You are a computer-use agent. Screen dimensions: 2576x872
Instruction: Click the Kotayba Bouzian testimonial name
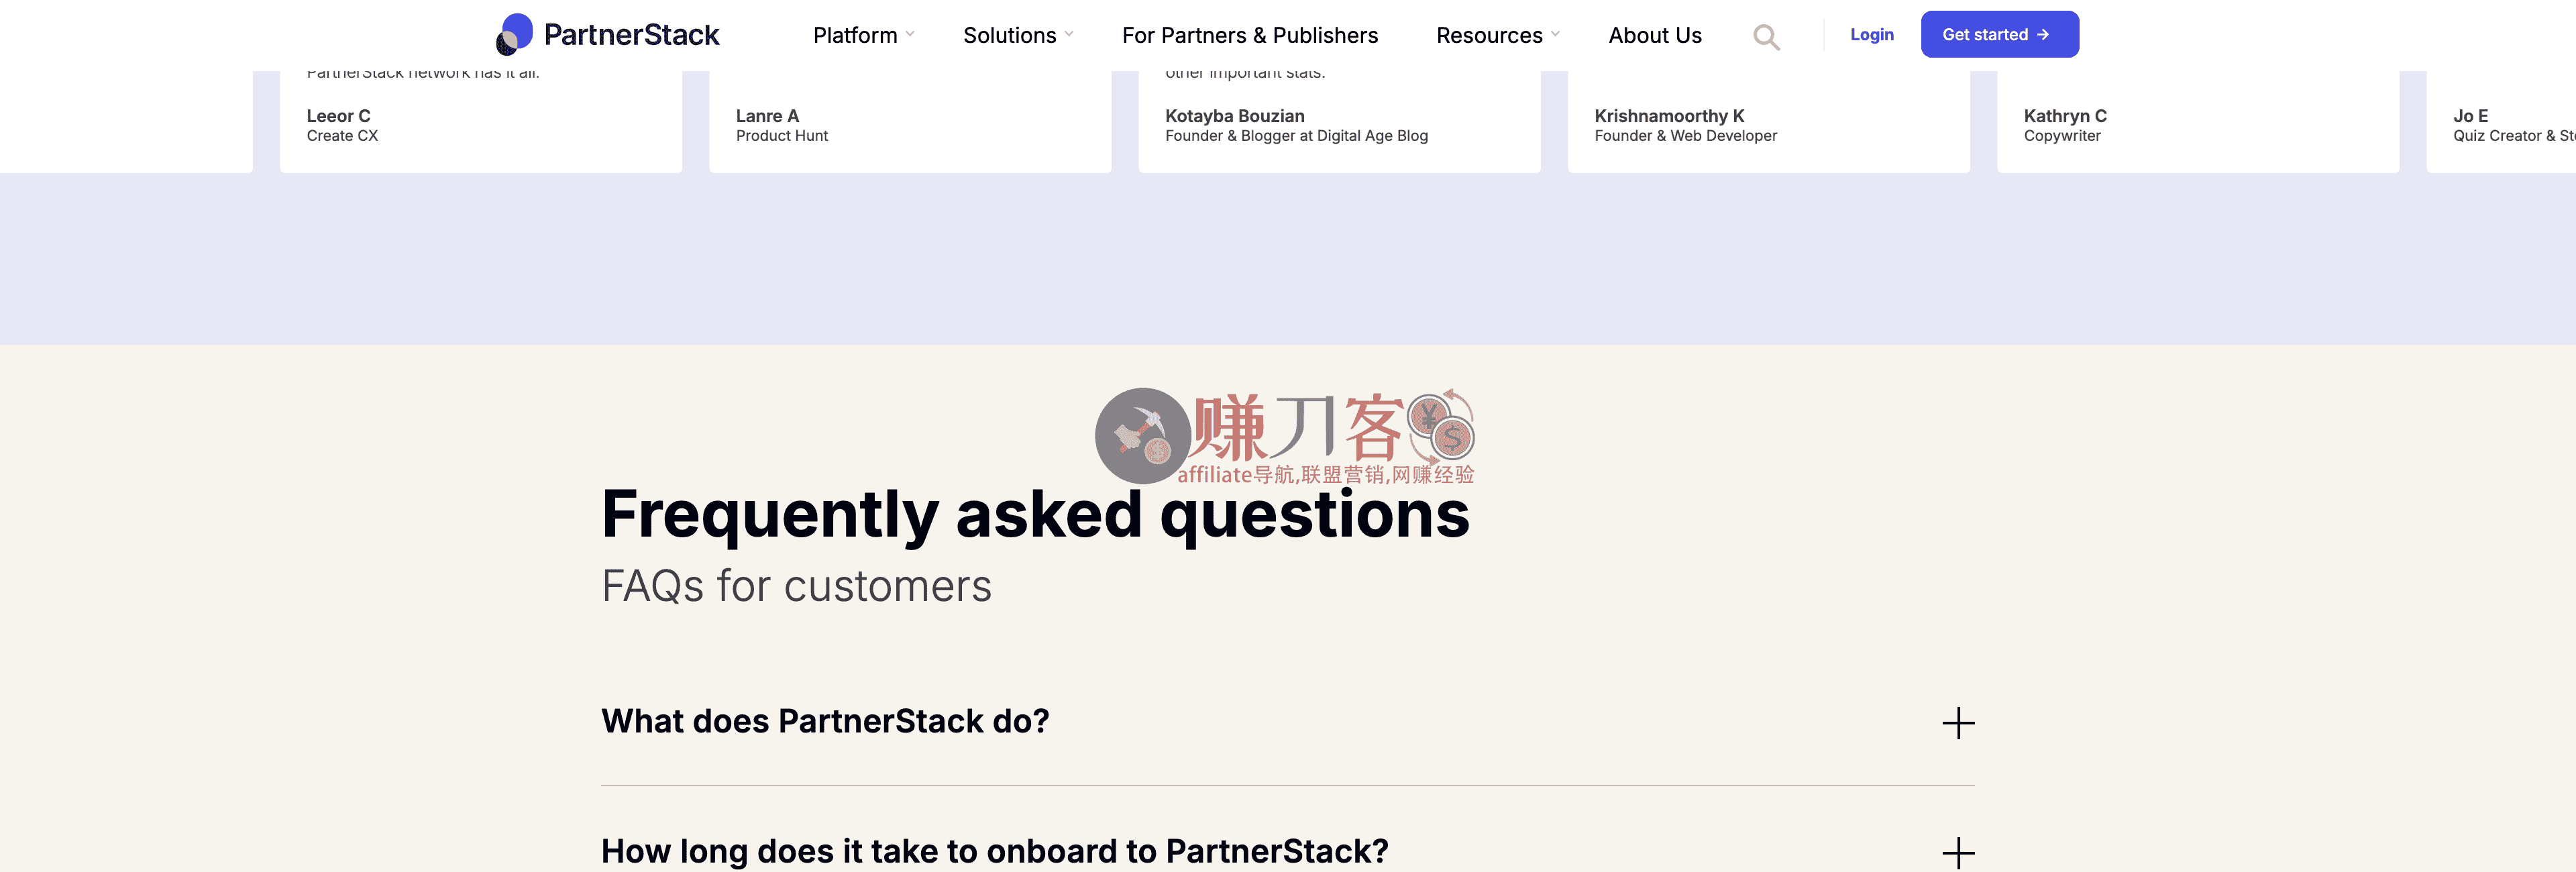[x=1234, y=116]
